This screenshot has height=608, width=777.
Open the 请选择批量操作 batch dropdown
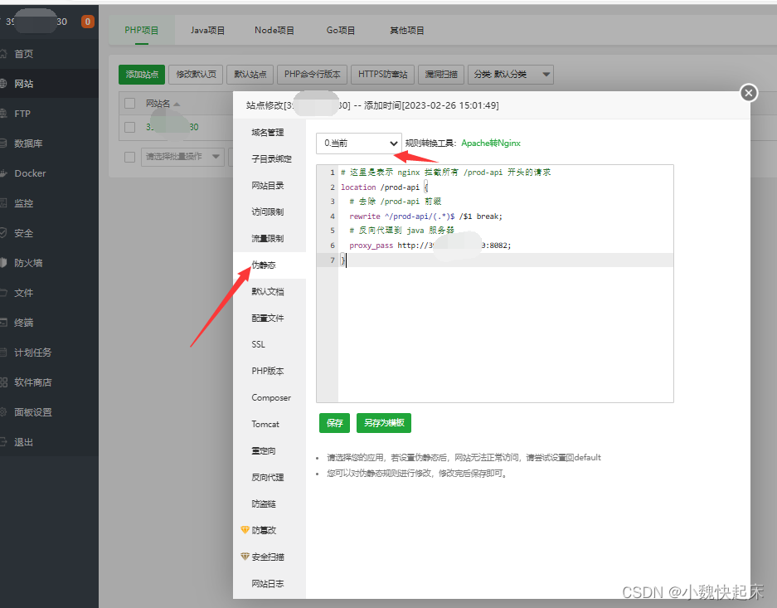(x=182, y=157)
